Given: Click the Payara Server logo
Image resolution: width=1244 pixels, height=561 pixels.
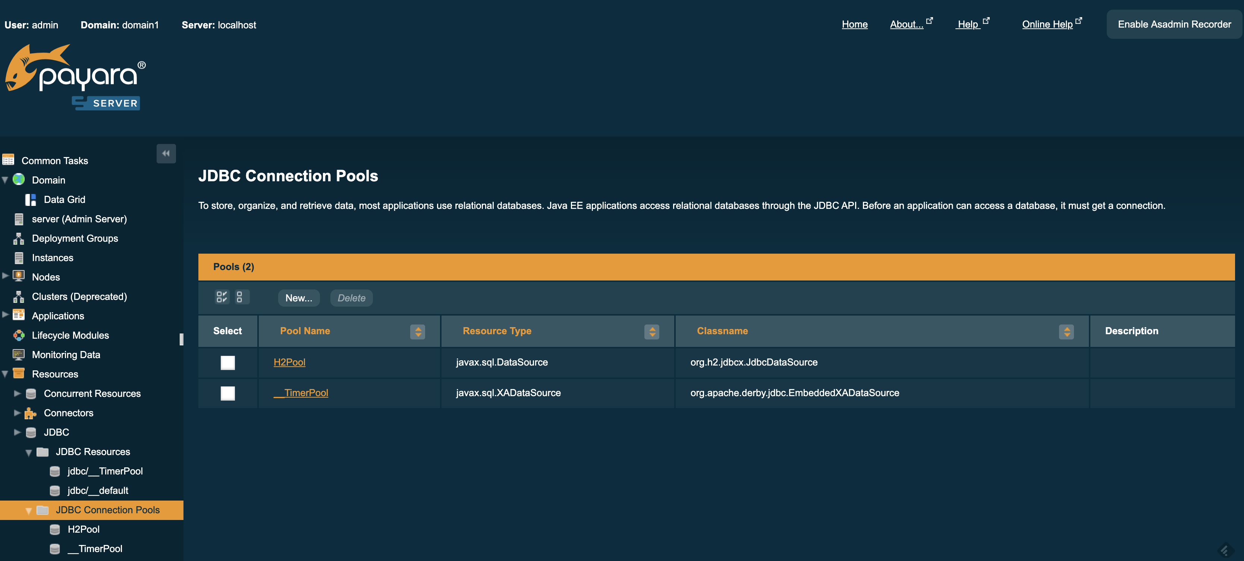Looking at the screenshot, I should click(75, 77).
